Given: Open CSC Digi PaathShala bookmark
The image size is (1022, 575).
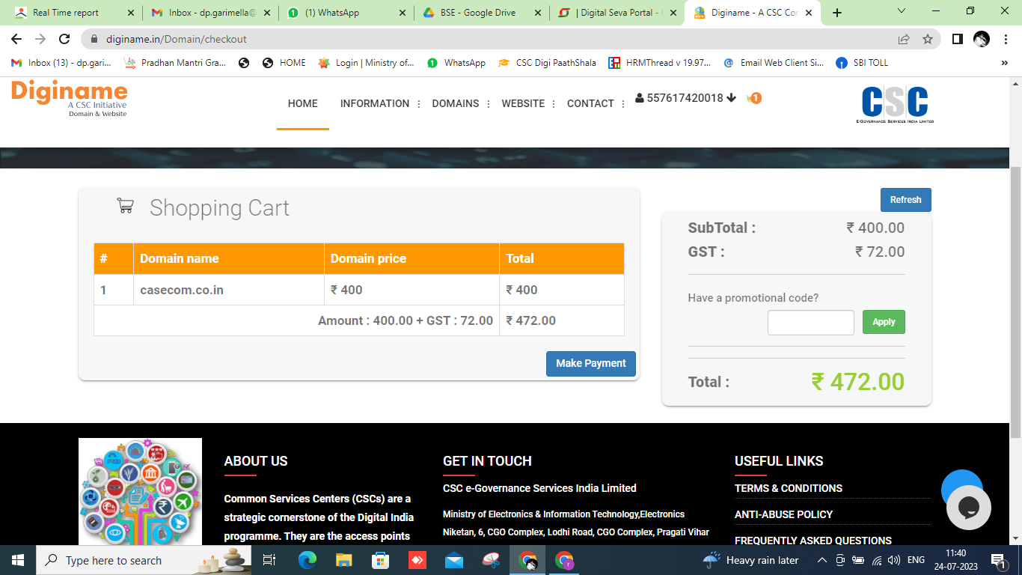Looking at the screenshot, I should 548,63.
